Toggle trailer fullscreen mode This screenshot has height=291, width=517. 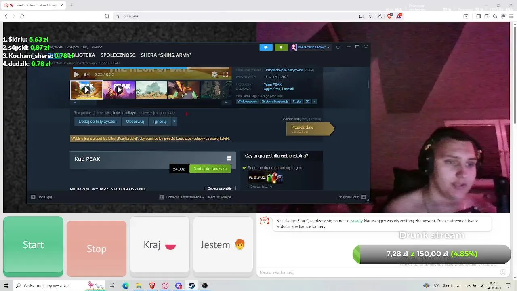click(x=225, y=74)
